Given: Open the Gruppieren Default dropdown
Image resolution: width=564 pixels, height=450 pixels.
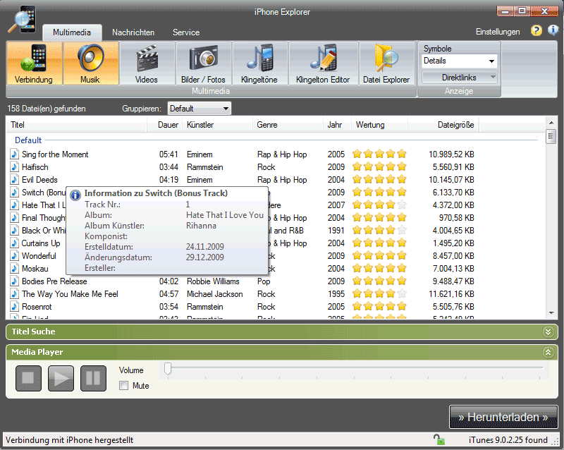Looking at the screenshot, I should pos(199,109).
